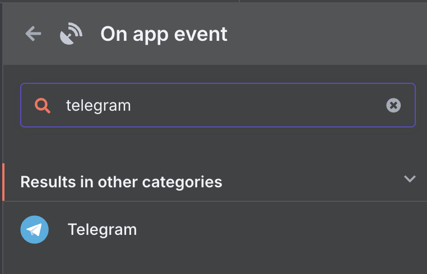This screenshot has width=427, height=274.
Task: Click the typed 'telegram' search text
Action: (x=98, y=105)
